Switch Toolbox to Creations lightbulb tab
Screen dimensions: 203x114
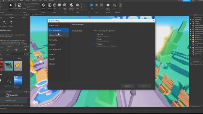[25, 50]
